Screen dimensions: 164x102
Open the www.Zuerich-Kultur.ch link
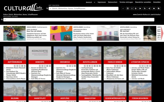pyautogui.click(x=147, y=14)
